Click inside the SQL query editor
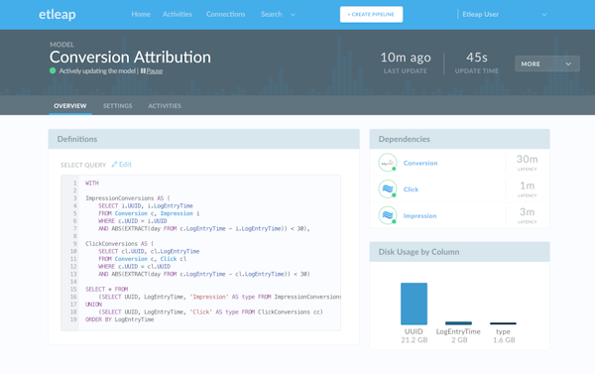Viewport: 595px width, 374px height. 200,253
